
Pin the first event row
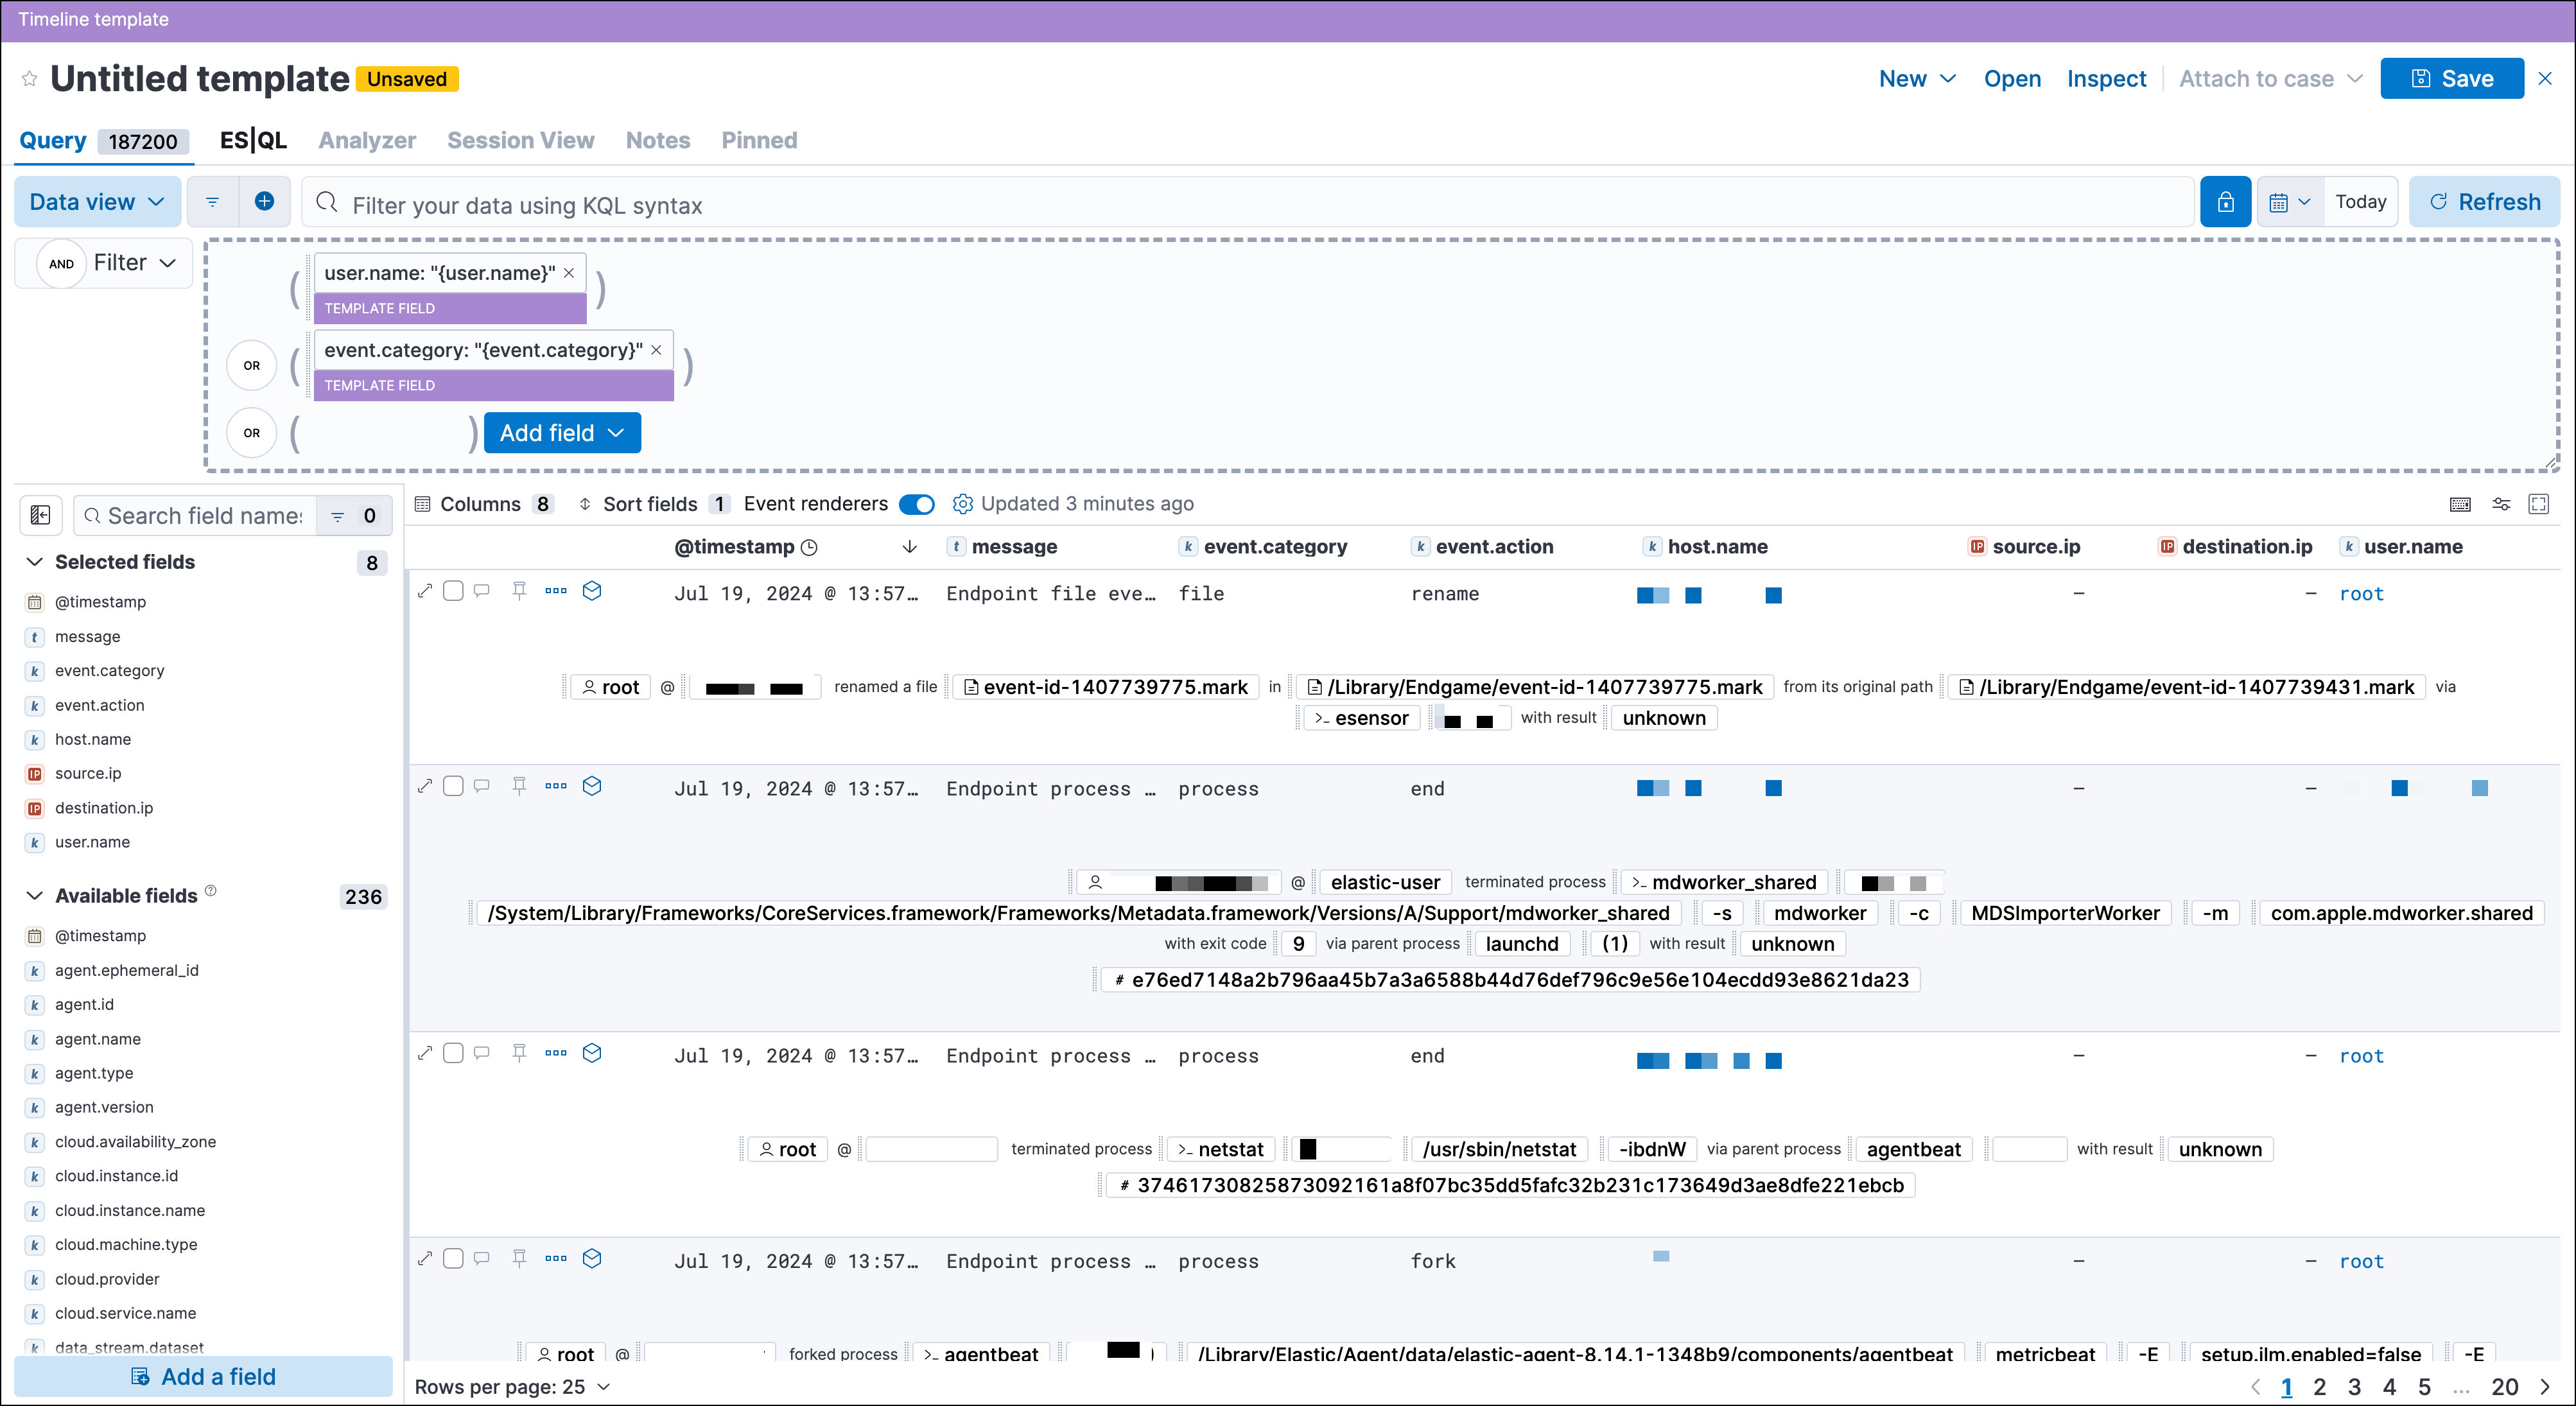(x=519, y=590)
